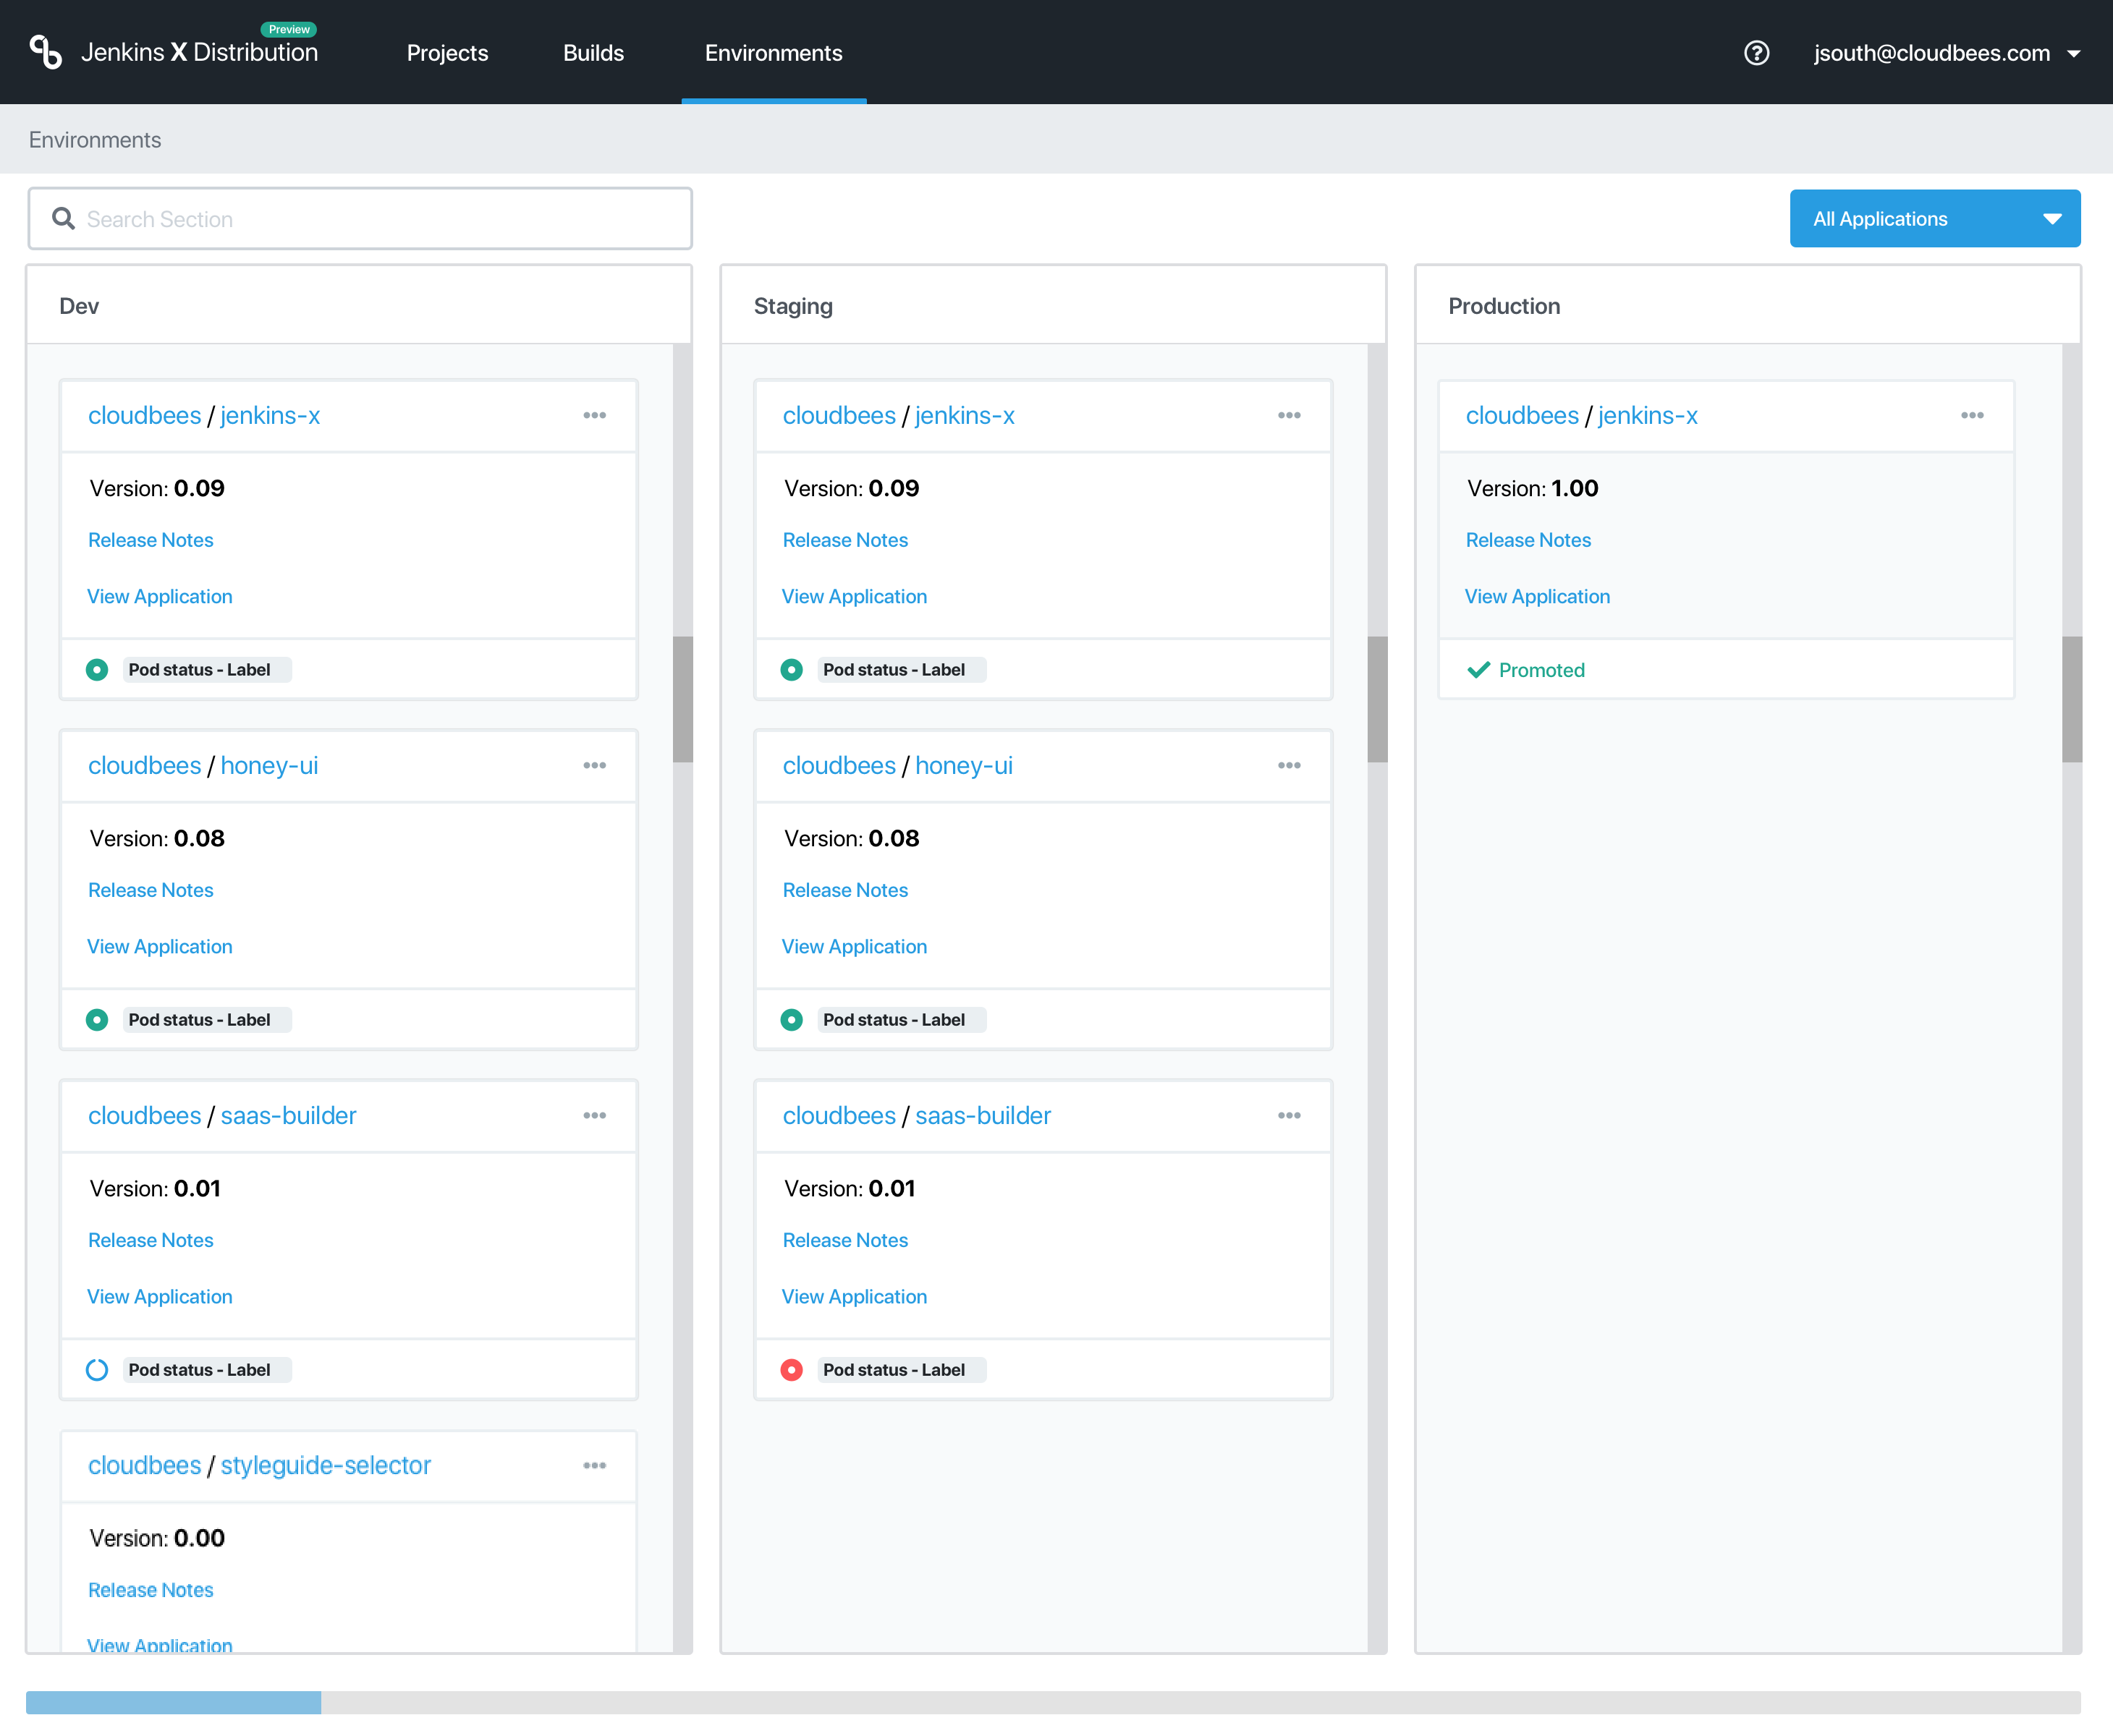The image size is (2113, 1736).
Task: Click the Environments breadcrumb text
Action: tap(95, 140)
